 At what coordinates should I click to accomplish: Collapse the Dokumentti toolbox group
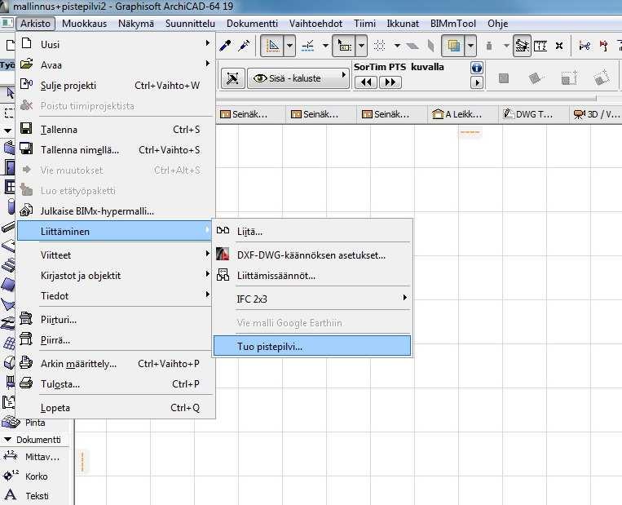click(x=7, y=440)
